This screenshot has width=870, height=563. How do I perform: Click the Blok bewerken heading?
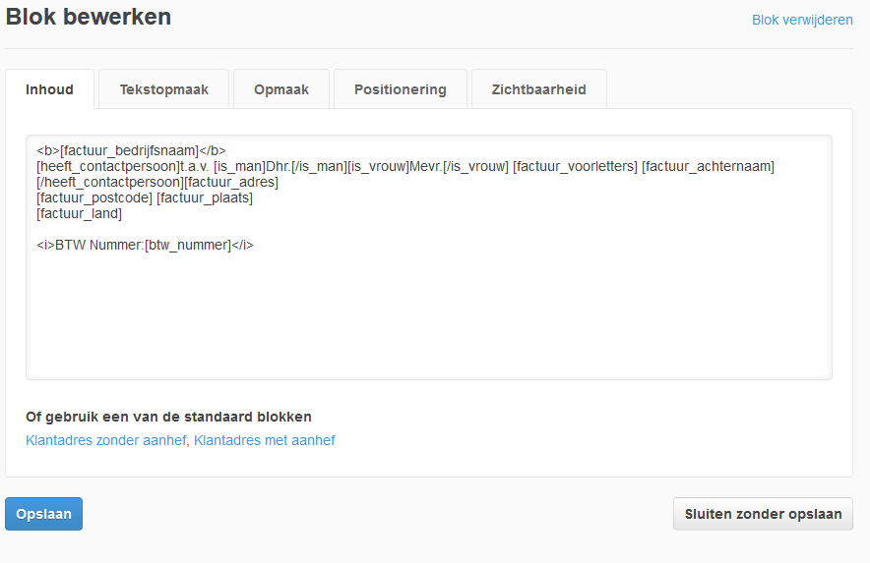89,17
